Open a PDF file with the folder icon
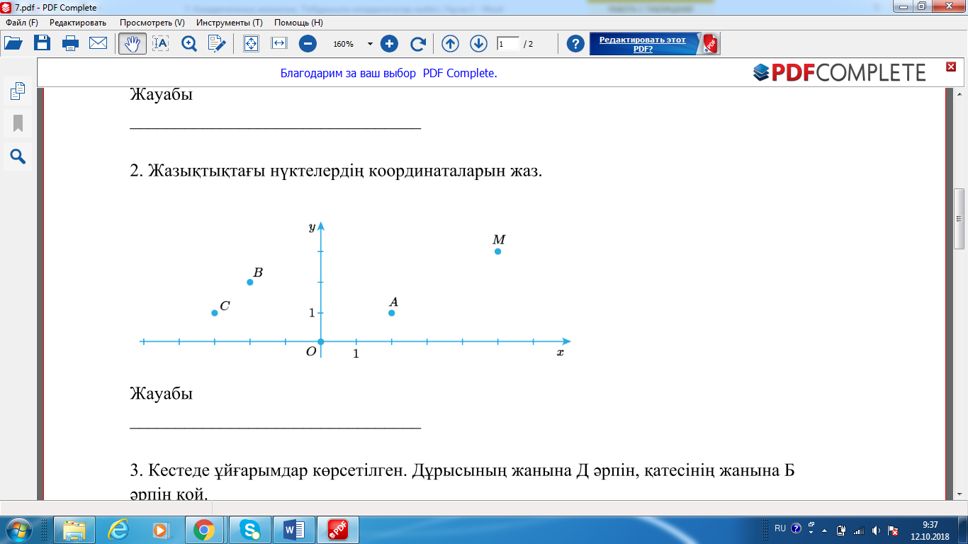 click(13, 43)
